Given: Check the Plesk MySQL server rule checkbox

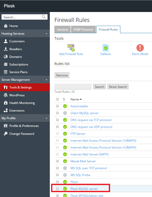Looking at the screenshot, I should click(57, 189).
